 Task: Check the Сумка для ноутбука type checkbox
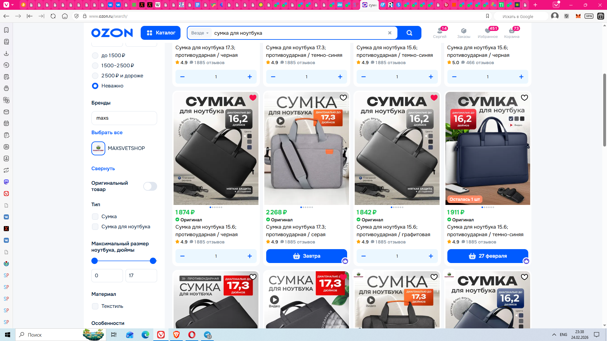click(95, 227)
